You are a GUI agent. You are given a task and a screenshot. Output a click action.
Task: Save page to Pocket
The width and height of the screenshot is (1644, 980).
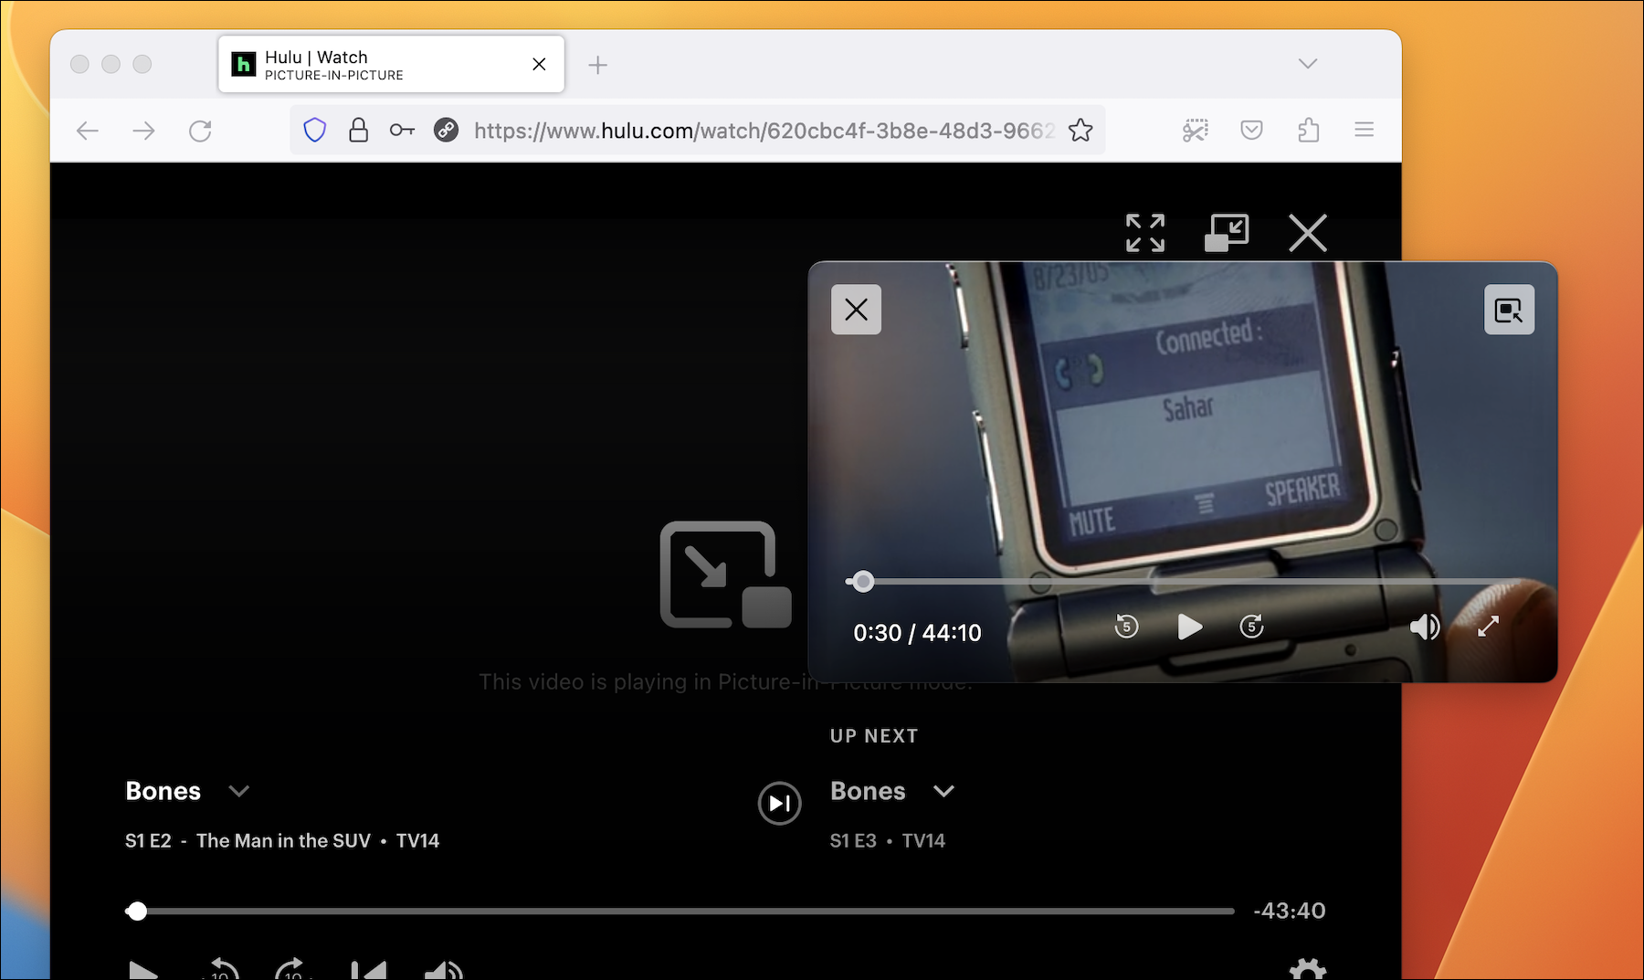point(1251,131)
